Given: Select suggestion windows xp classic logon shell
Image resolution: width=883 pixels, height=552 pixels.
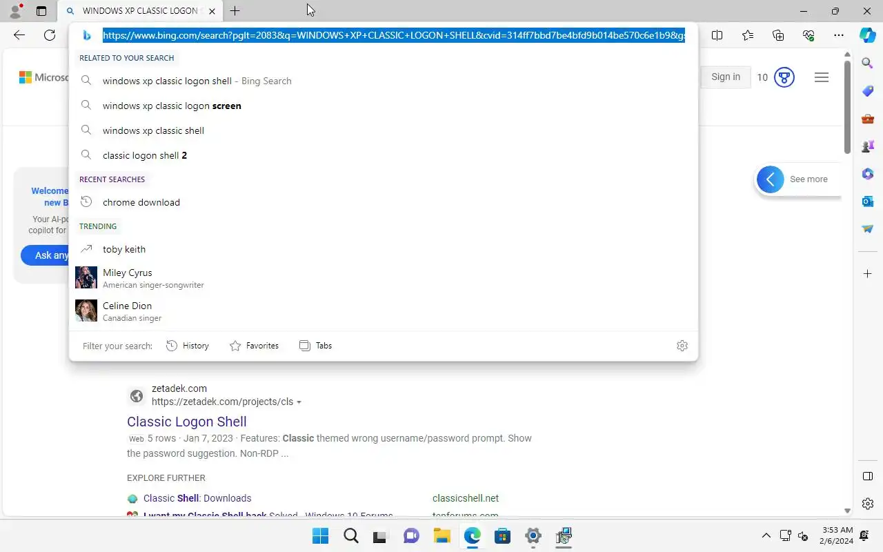Looking at the screenshot, I should [383, 81].
